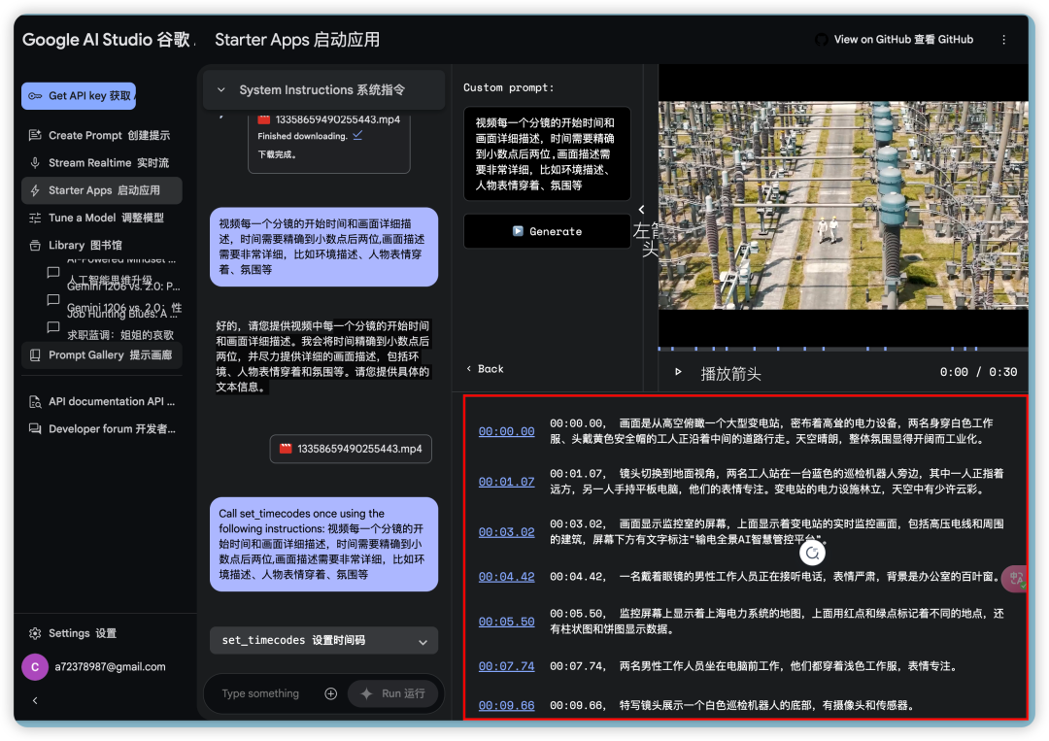Viewport: 1049px width, 741px height.
Task: Click the 13358659490255443.mp4 attachment chip
Action: point(351,449)
